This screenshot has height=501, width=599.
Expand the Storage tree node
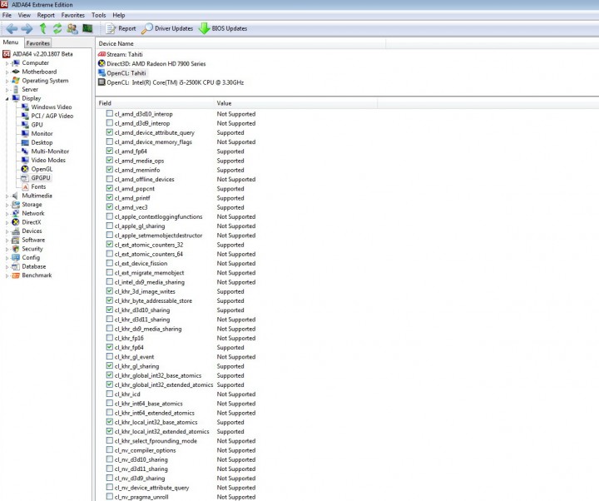point(7,205)
